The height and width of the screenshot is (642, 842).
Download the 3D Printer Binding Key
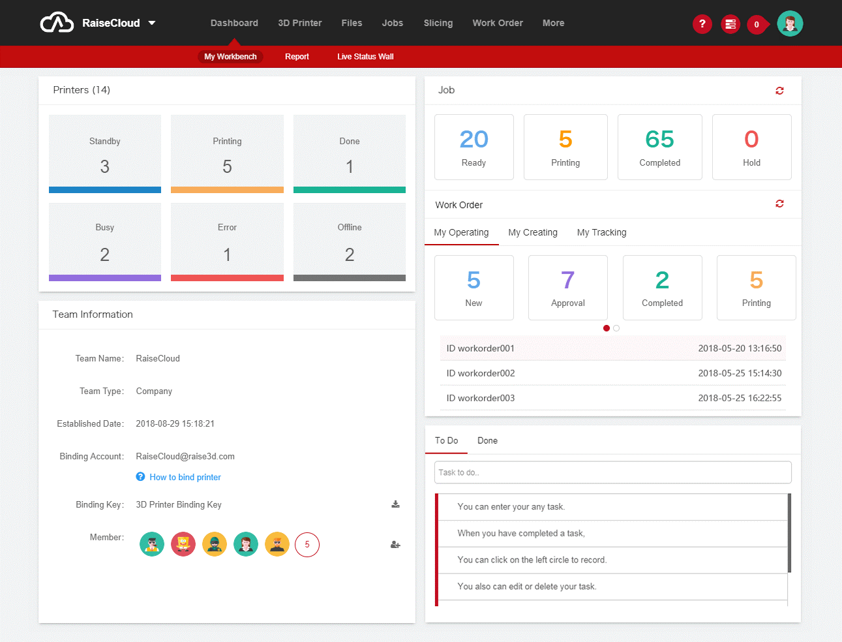coord(395,504)
